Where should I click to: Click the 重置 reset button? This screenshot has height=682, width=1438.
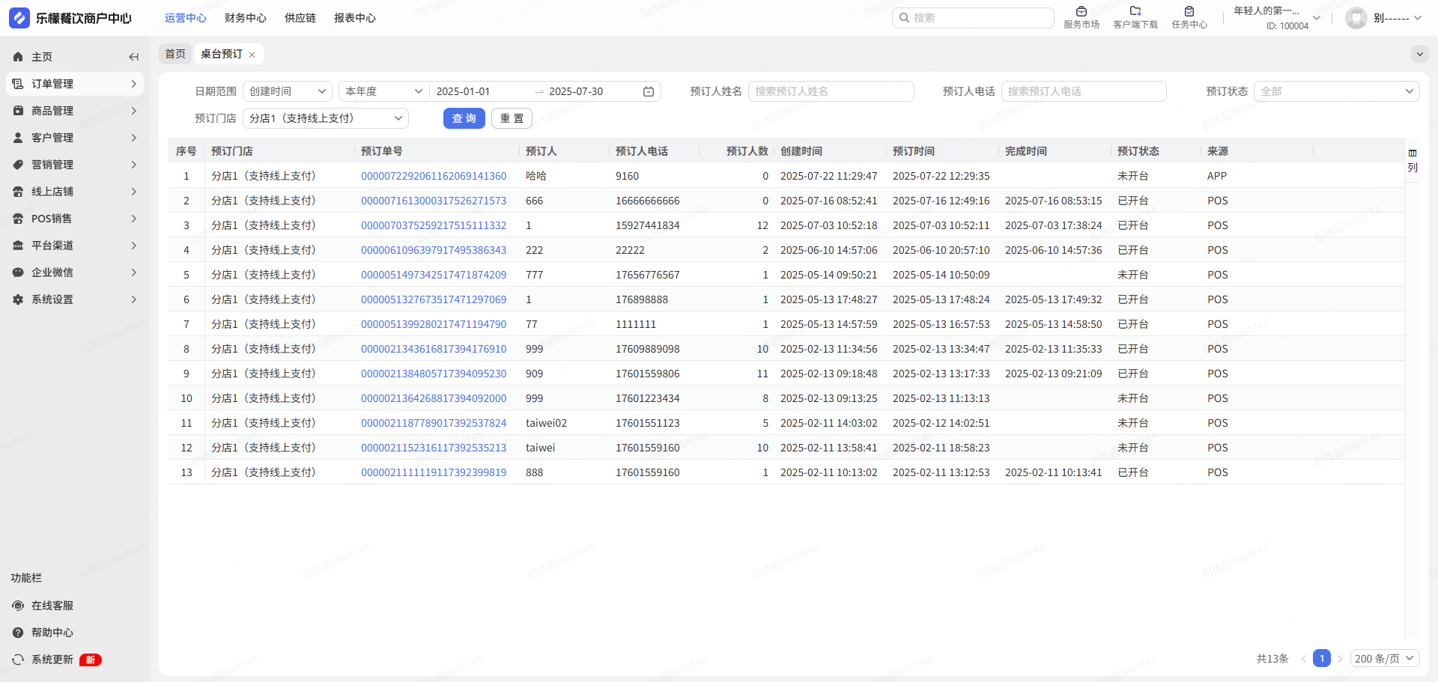[x=512, y=118]
